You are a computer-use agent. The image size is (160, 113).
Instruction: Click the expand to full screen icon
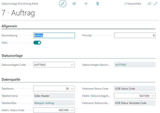(x=156, y=4)
